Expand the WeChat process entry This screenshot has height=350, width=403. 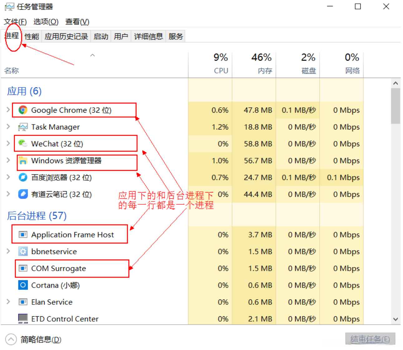point(8,143)
